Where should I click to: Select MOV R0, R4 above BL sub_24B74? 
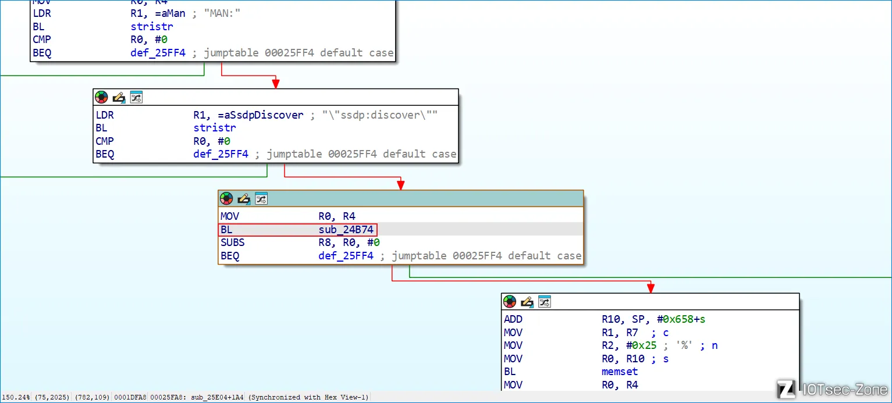288,216
